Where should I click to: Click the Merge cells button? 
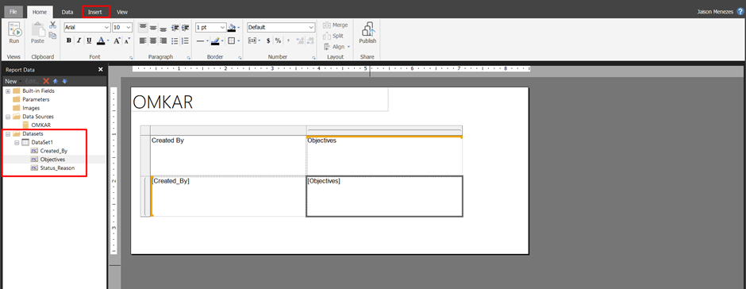[336, 25]
